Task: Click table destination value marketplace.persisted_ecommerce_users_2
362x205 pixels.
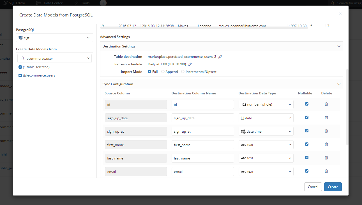Action: point(182,57)
